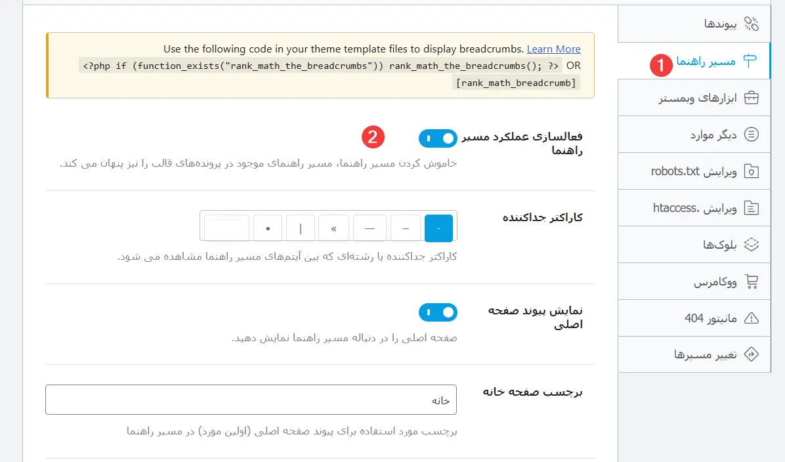Click the نمایش پیوند صفحه اصلی label
Image resolution: width=785 pixels, height=462 pixels.
(536, 318)
